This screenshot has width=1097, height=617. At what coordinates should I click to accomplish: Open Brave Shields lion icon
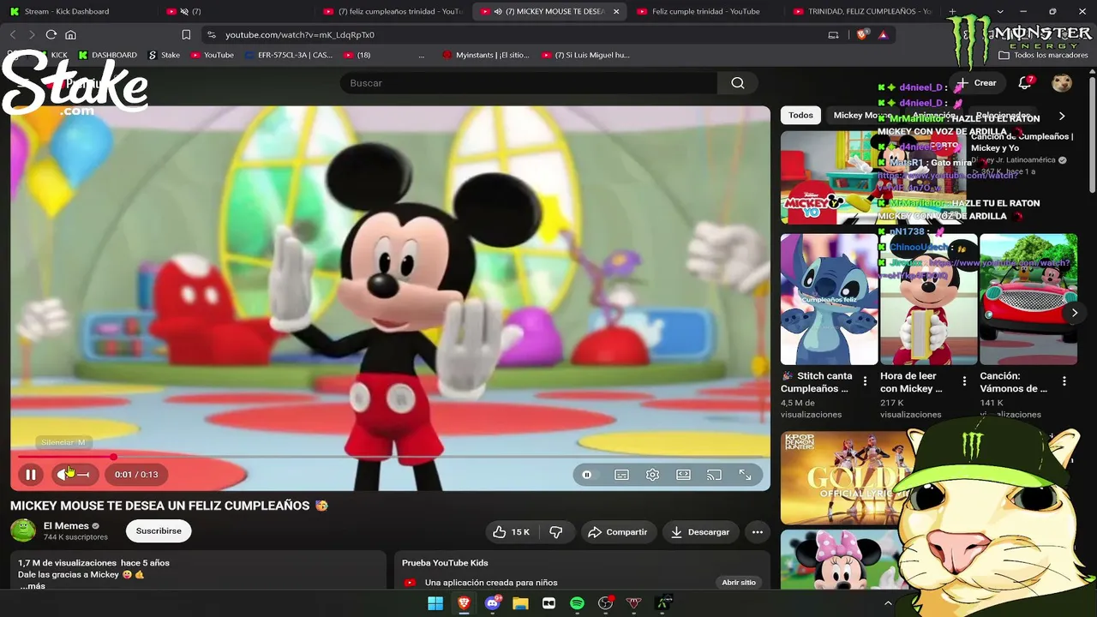(x=862, y=35)
